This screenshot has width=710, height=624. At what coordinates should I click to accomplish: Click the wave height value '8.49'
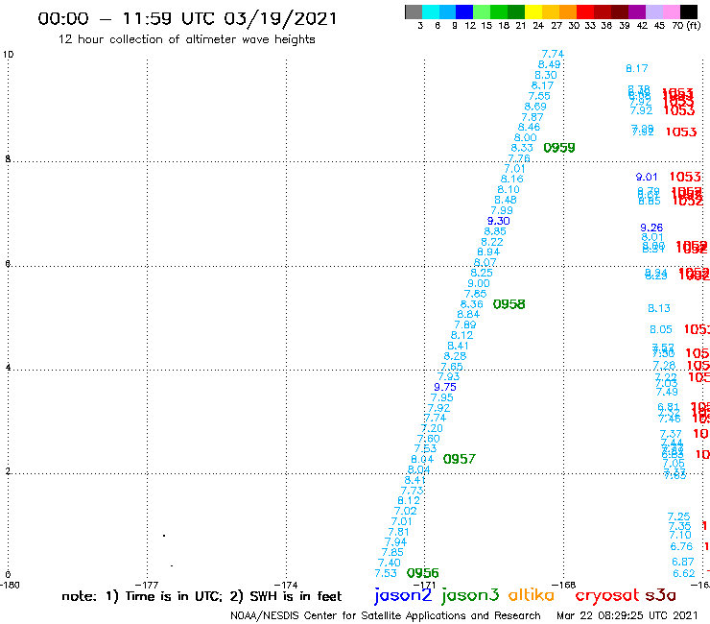pos(549,65)
